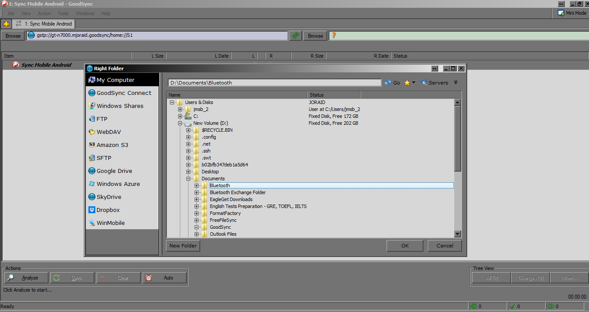
Task: Select the Google Drive icon
Action: (x=92, y=171)
